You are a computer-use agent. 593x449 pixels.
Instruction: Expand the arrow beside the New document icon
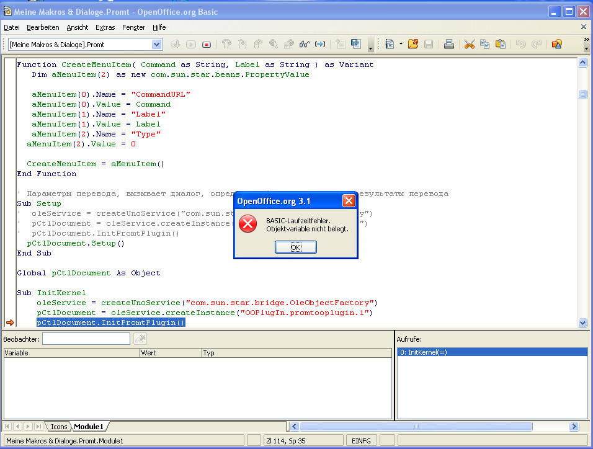click(x=401, y=44)
